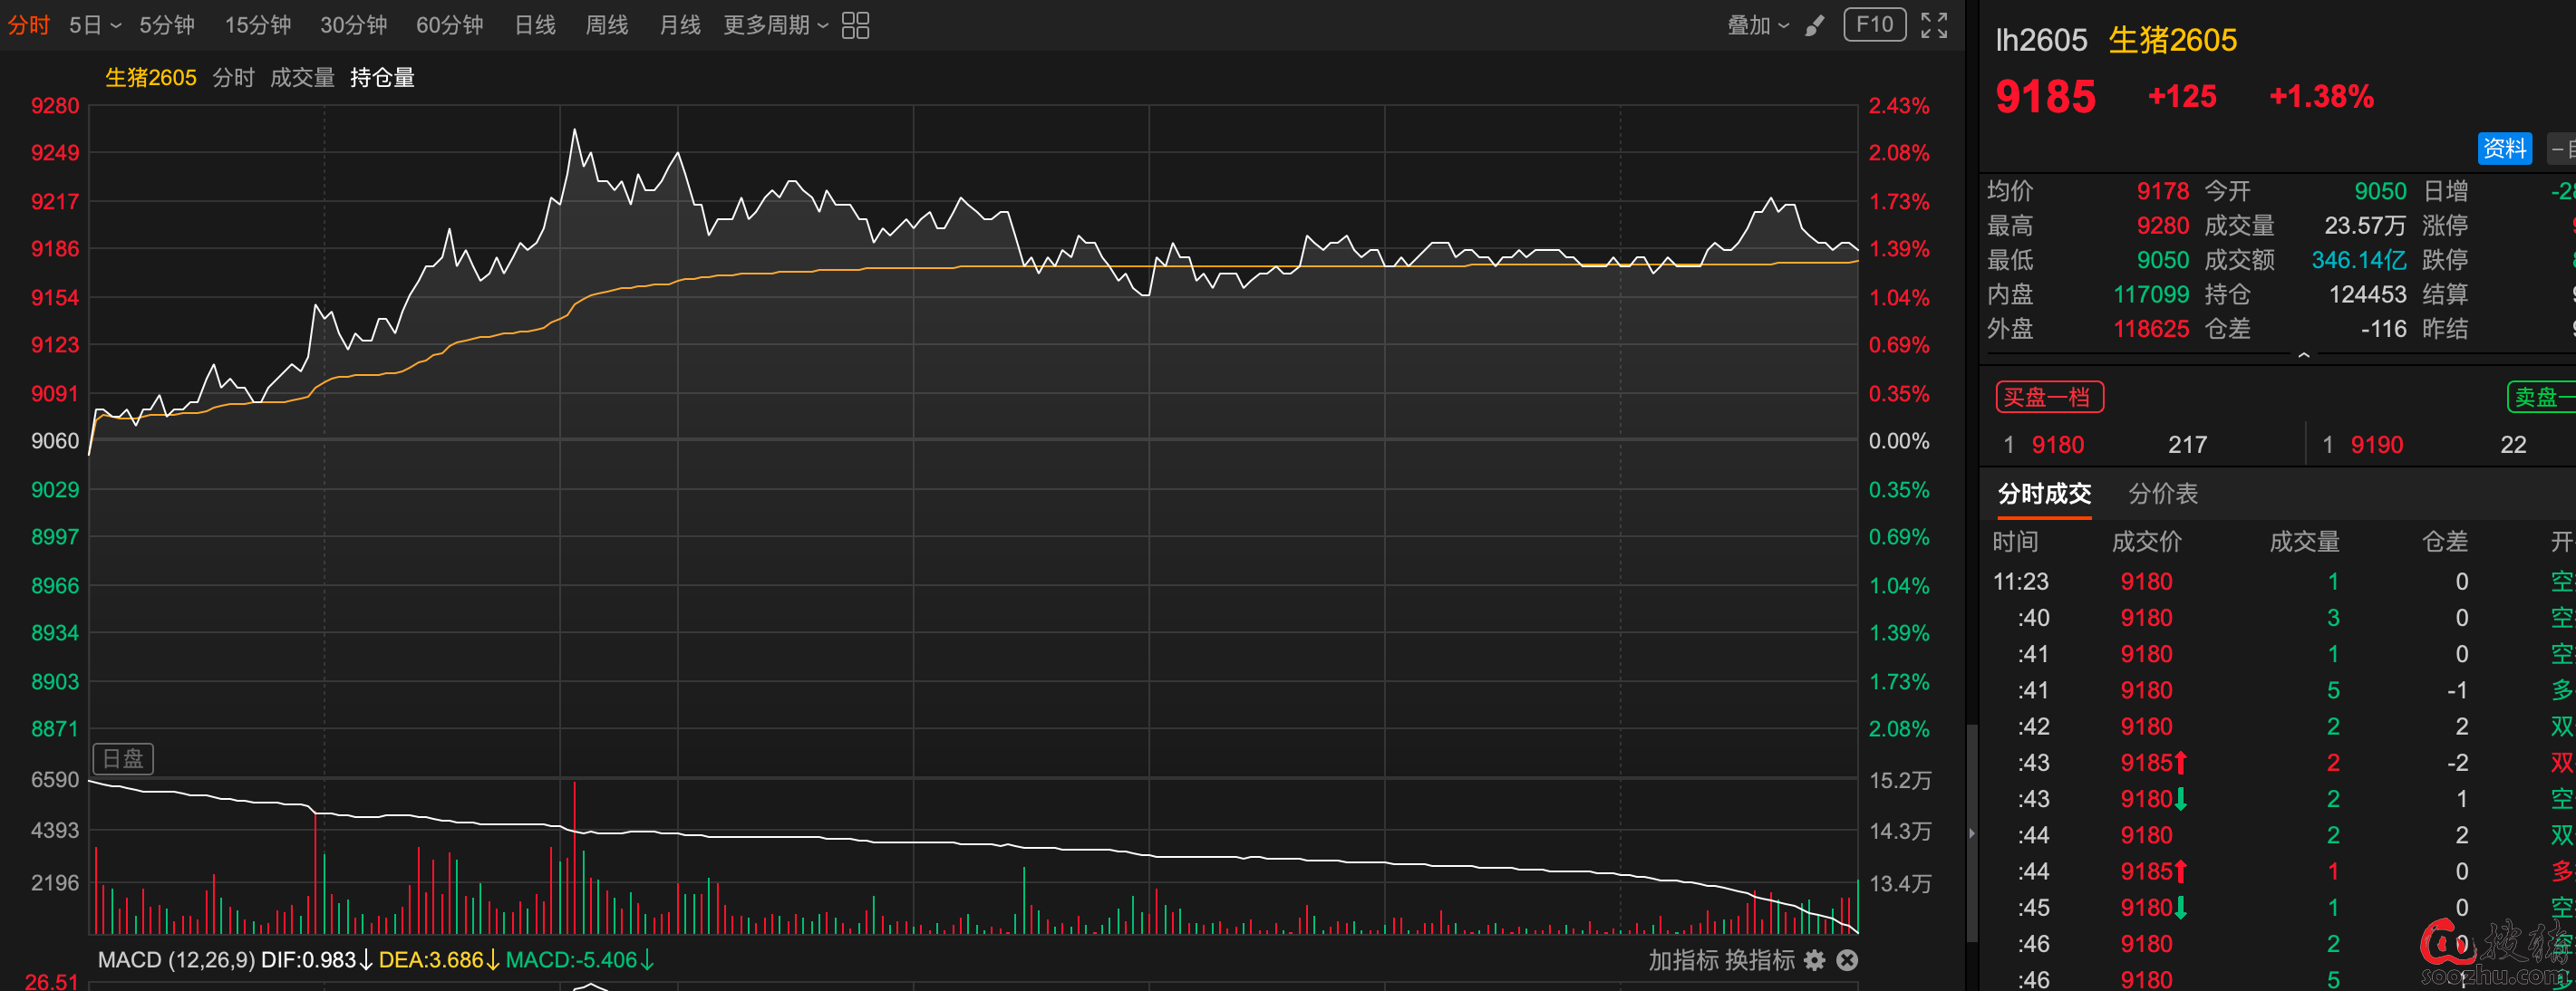Click the blue 资料 button
Image resolution: width=2576 pixels, height=991 pixels.
point(2504,149)
